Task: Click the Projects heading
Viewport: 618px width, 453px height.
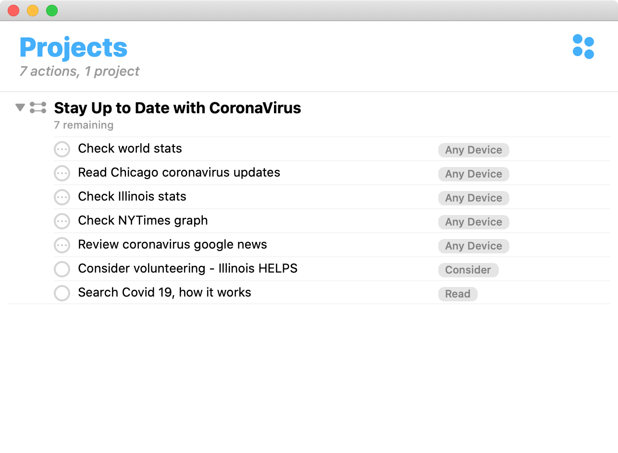Action: click(x=74, y=48)
